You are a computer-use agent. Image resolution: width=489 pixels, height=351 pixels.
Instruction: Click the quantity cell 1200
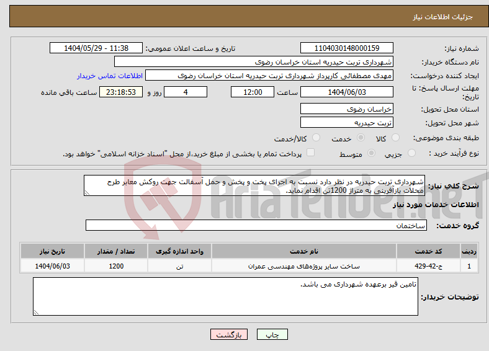[x=116, y=266]
